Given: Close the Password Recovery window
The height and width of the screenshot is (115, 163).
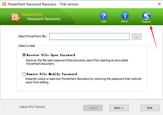Looking at the screenshot, I should point(157,4).
